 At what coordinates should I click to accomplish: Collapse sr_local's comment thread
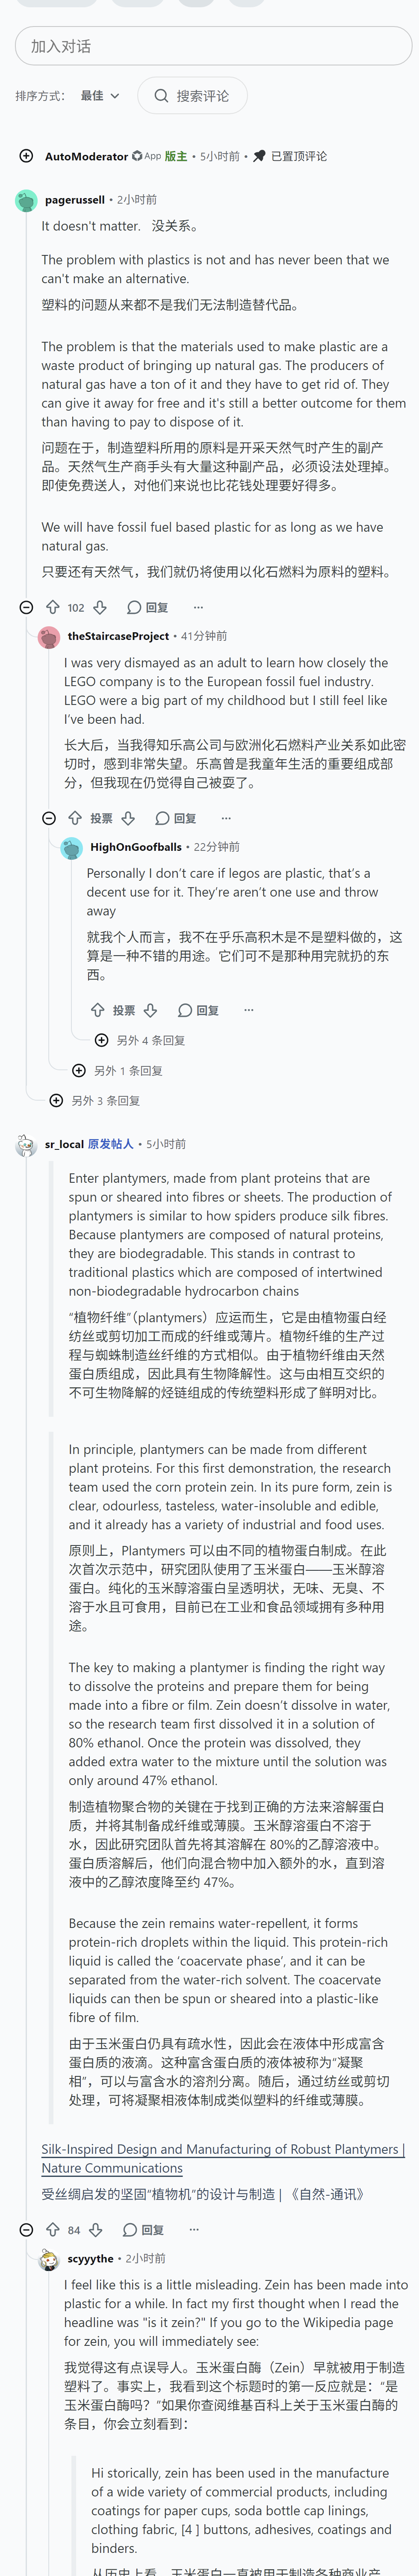pyautogui.click(x=27, y=2229)
